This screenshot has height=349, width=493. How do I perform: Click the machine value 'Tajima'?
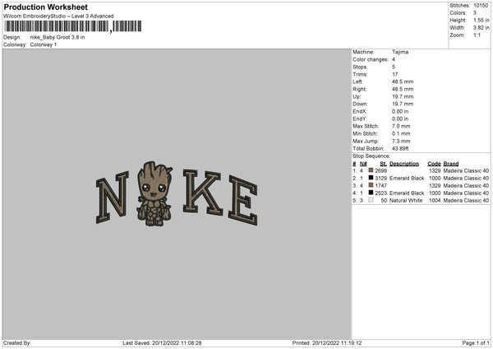(400, 52)
